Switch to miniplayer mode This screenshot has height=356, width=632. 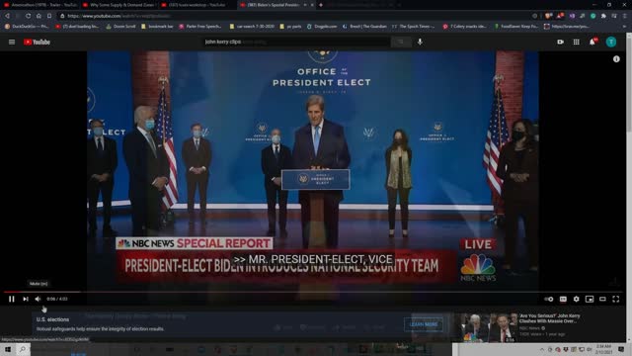[x=590, y=299]
